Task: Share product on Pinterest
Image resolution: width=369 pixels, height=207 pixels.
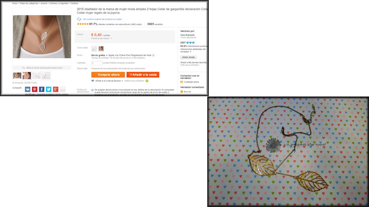Action: click(34, 89)
